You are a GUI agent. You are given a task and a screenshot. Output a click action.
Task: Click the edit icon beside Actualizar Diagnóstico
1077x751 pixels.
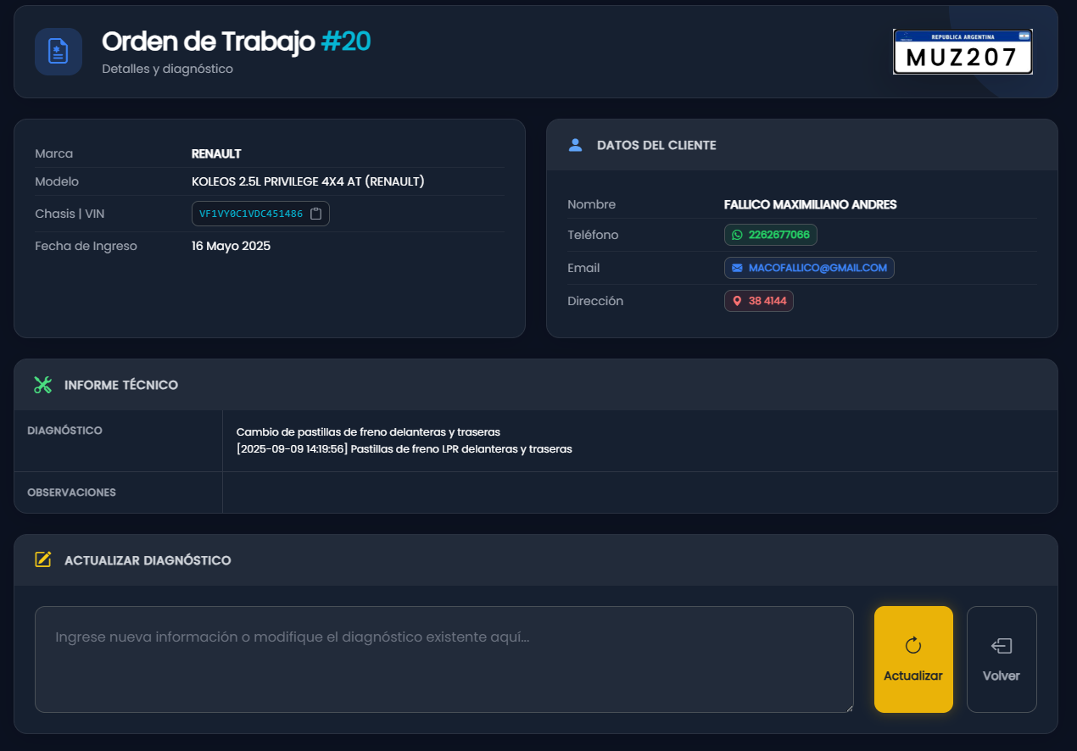point(42,560)
